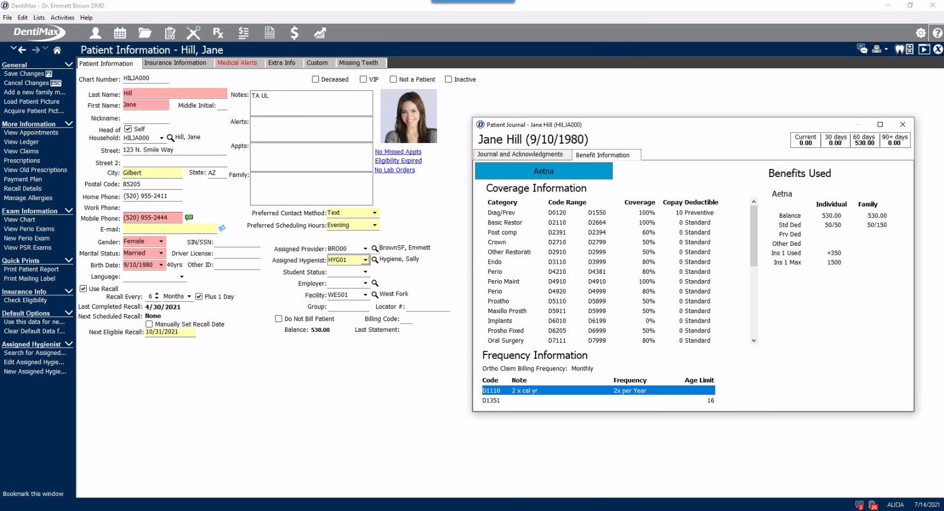The width and height of the screenshot is (944, 511).
Task: Open the Appointments calendar icon
Action: (120, 33)
